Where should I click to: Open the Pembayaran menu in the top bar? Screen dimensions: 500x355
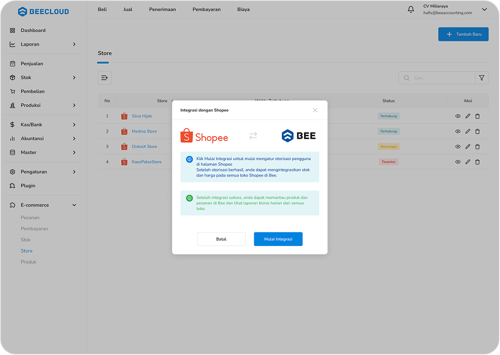click(206, 9)
